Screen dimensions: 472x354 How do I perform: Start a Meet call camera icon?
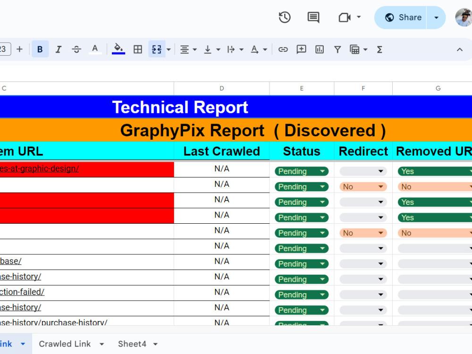pos(345,17)
